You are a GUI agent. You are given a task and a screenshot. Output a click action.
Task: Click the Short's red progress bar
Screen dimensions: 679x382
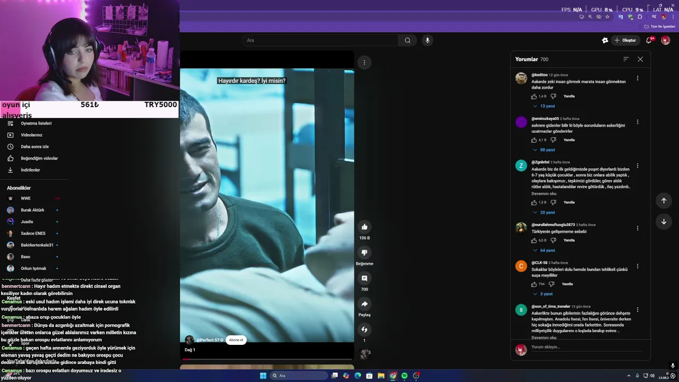(x=267, y=359)
